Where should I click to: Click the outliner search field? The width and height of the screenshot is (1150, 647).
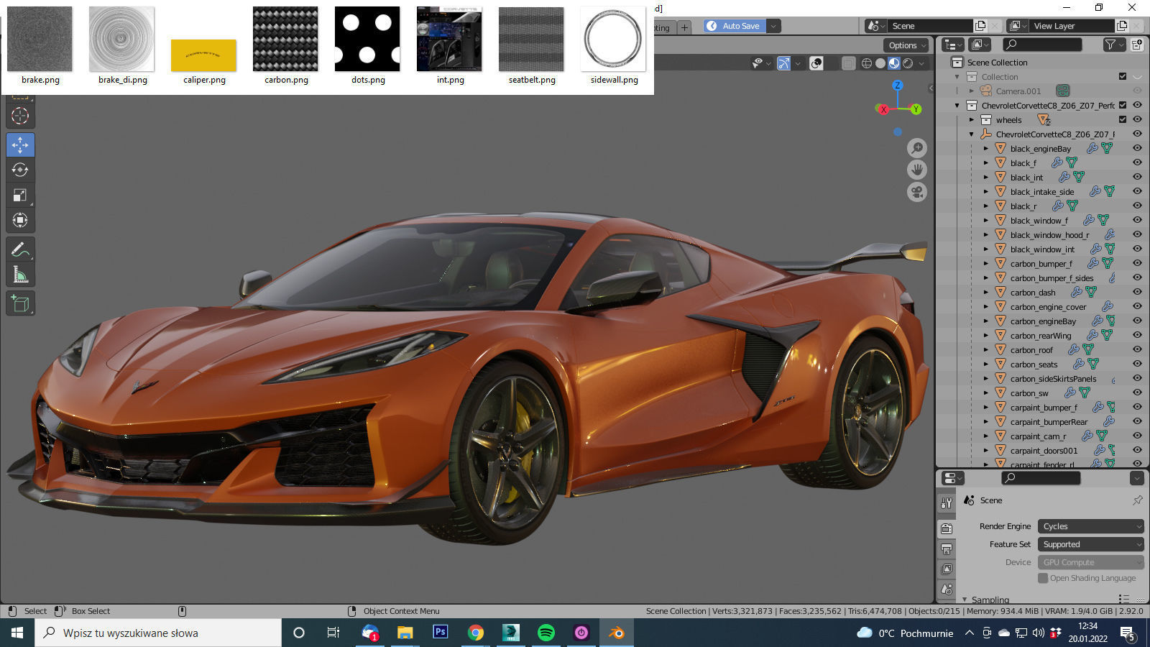tap(1042, 45)
